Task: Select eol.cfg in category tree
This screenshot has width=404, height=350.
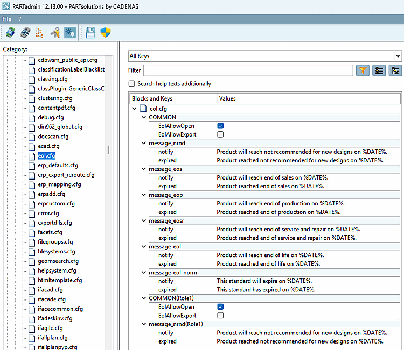Action: click(x=47, y=155)
